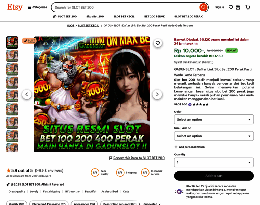
Task: Click the Etsy logo
Action: click(15, 7)
